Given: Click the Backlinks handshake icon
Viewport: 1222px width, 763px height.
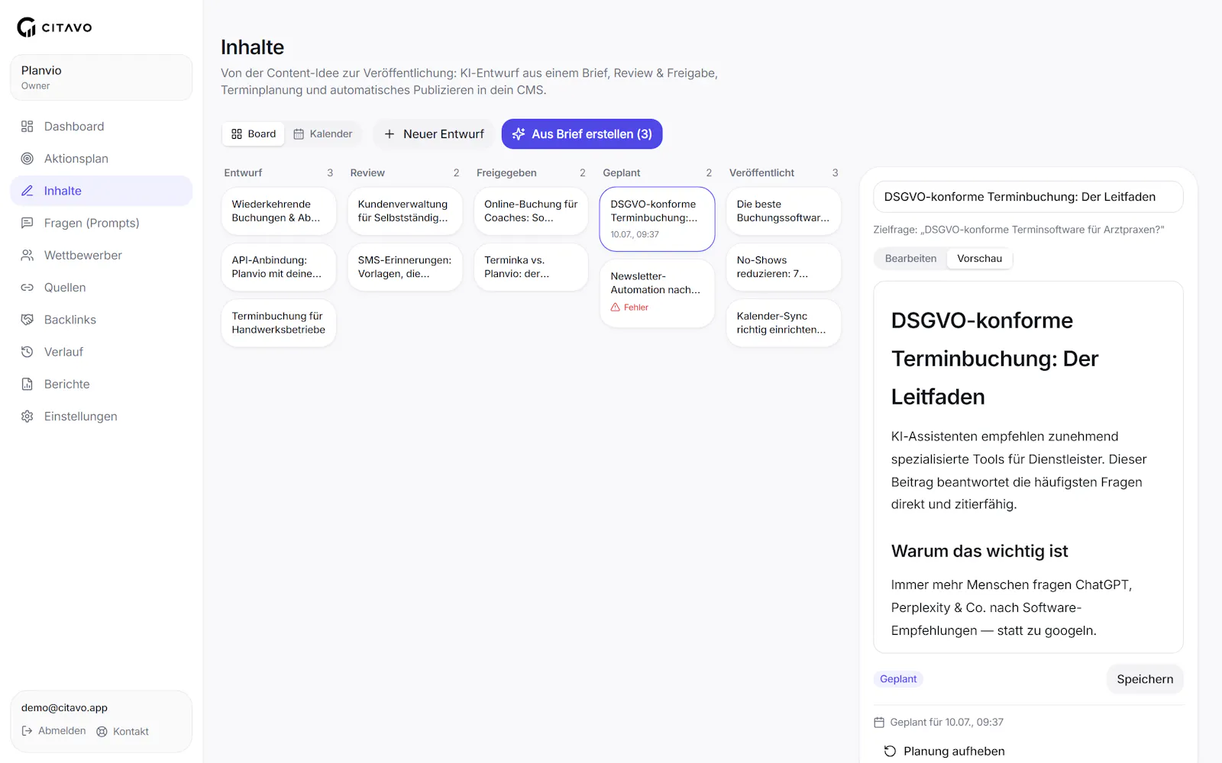Looking at the screenshot, I should (x=27, y=320).
